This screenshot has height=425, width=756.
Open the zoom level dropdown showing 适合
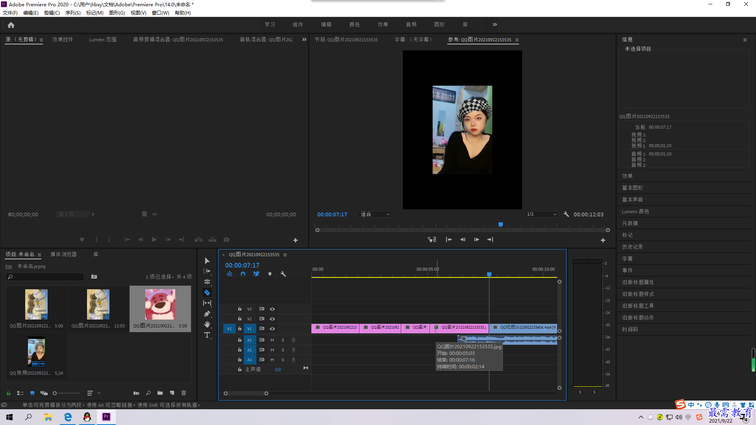coord(375,214)
